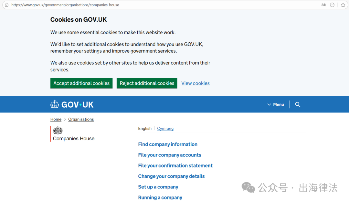This screenshot has width=349, height=202.
Task: Open Find company information
Action: pyautogui.click(x=168, y=144)
